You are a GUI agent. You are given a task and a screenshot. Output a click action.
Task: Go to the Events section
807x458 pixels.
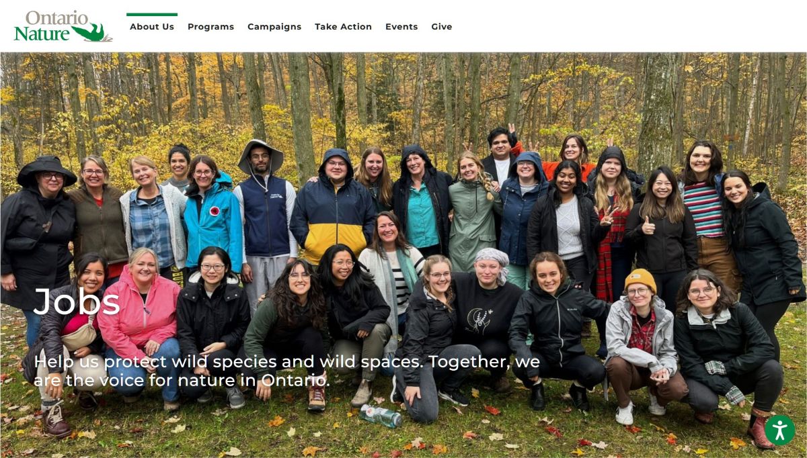point(401,27)
